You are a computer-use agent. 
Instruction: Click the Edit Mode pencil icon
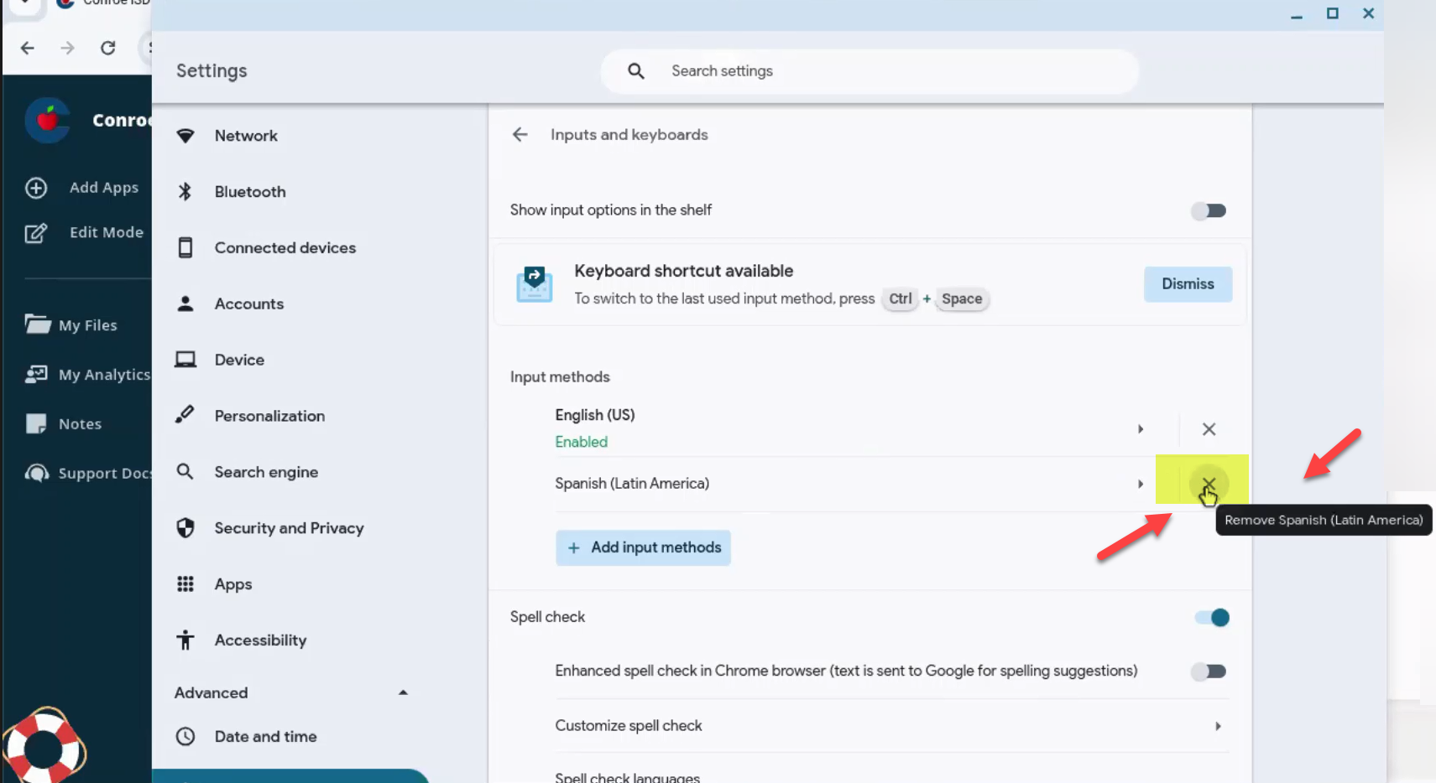[x=36, y=233]
